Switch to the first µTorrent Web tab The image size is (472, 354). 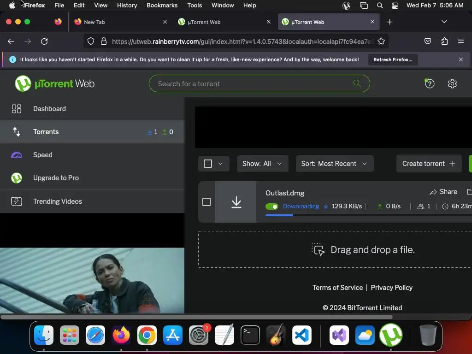pos(224,22)
